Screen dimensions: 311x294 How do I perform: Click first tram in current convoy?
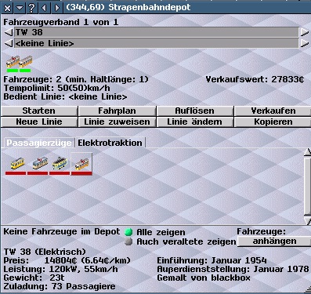13,63
